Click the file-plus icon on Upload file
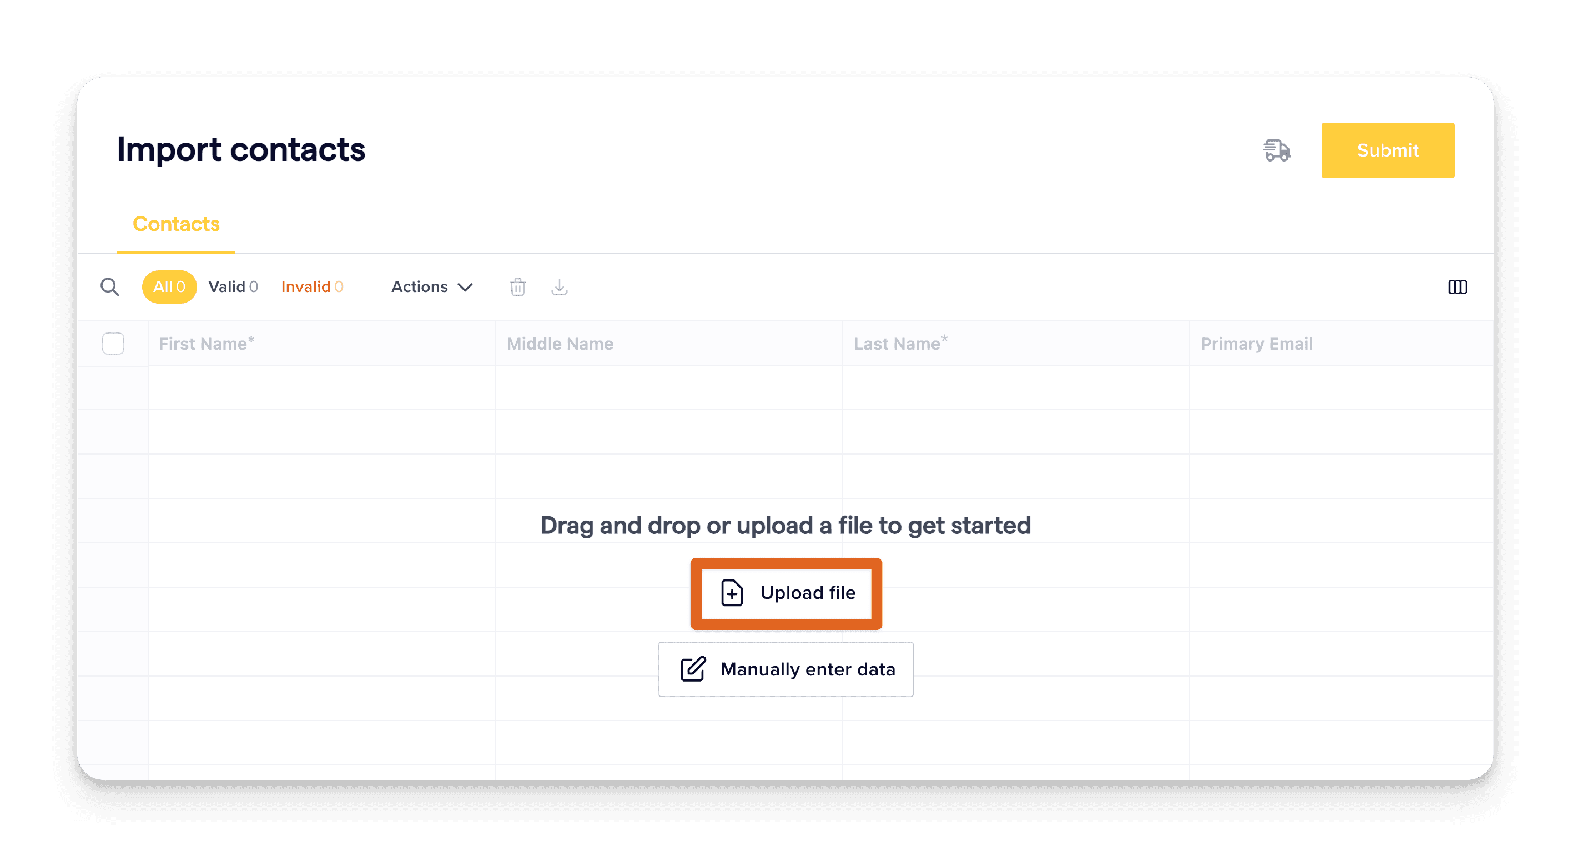This screenshot has height=857, width=1571. (732, 593)
